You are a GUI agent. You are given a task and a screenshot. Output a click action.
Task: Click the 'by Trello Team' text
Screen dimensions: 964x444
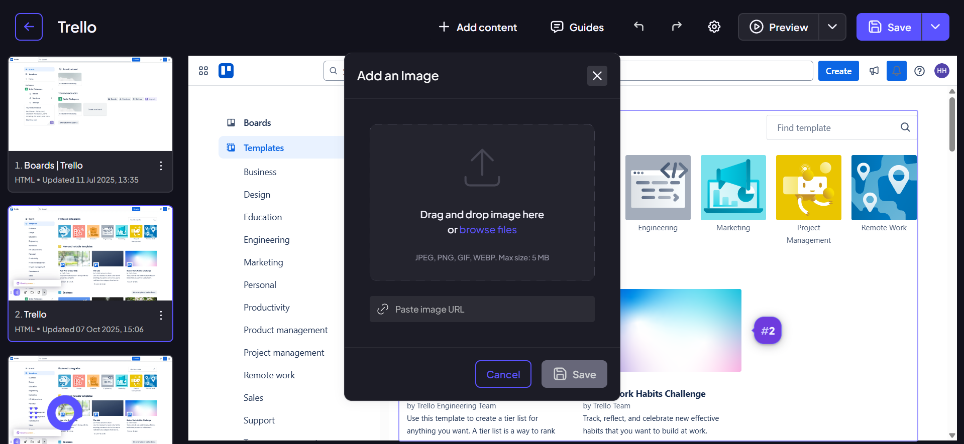pos(606,406)
